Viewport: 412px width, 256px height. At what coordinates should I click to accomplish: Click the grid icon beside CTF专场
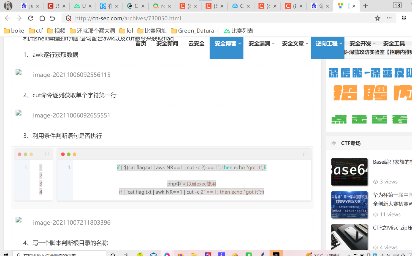pyautogui.click(x=334, y=143)
